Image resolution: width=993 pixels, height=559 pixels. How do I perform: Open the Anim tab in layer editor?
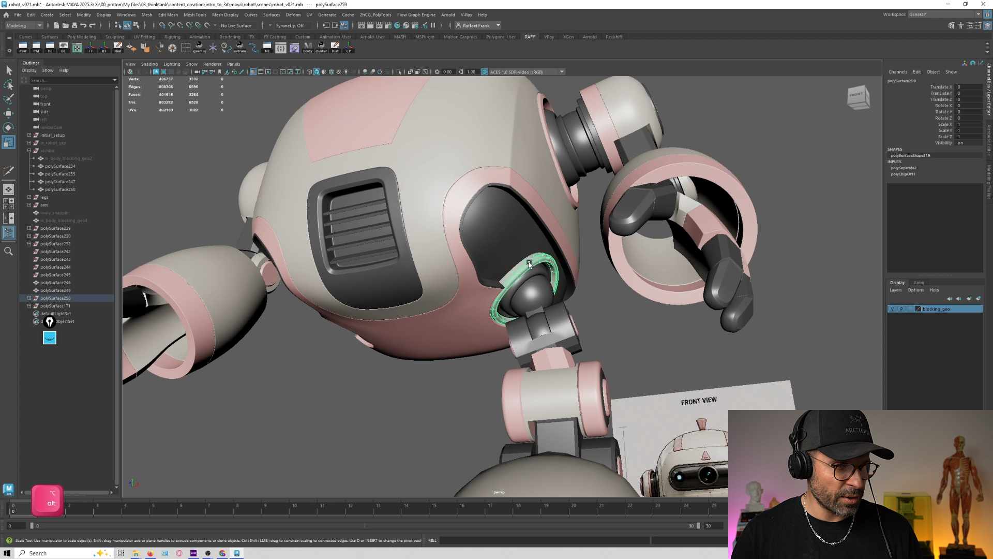tap(919, 283)
